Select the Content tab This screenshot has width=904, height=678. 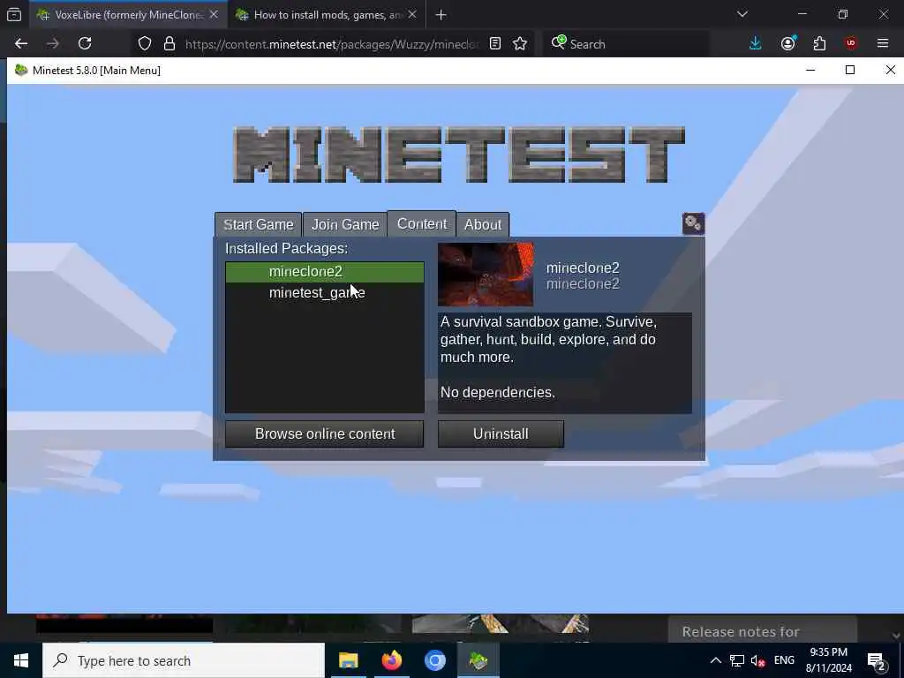click(x=422, y=223)
